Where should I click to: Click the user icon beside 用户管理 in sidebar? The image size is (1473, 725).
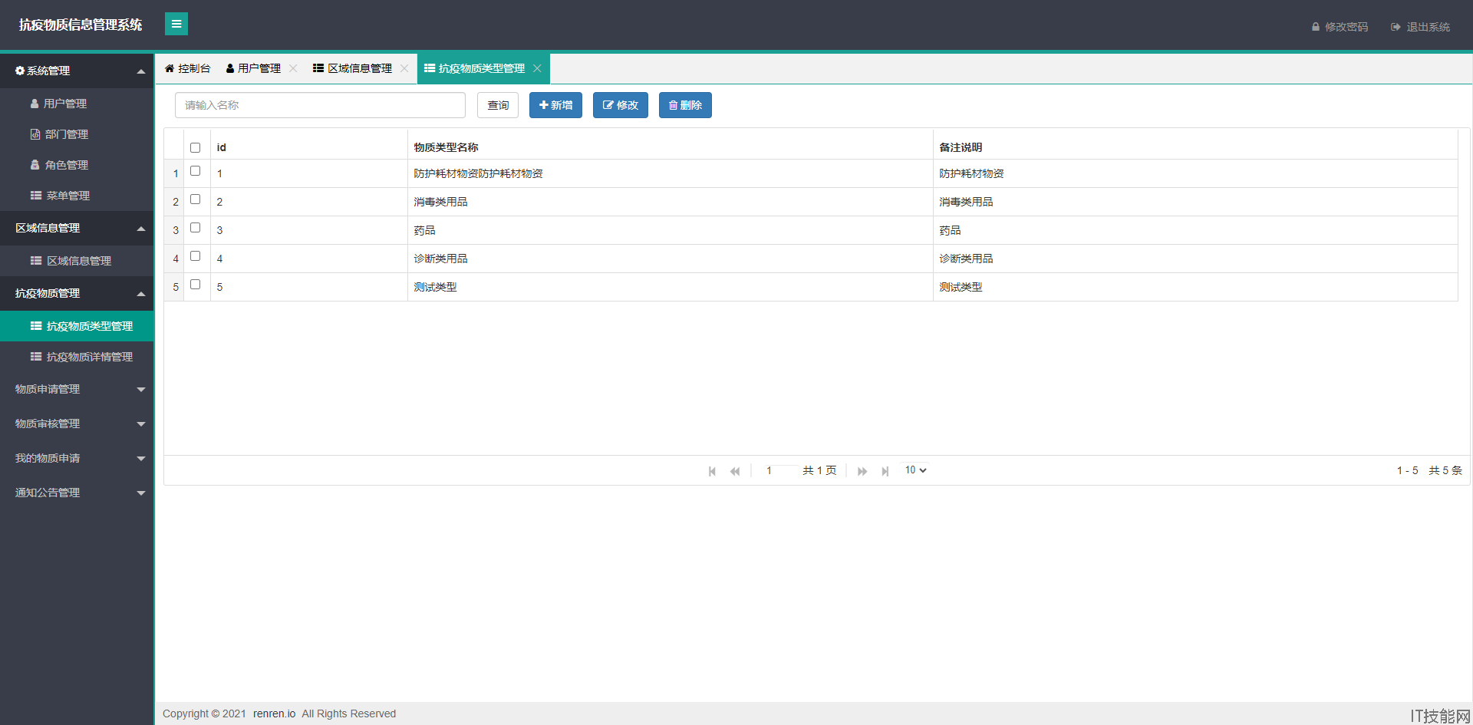[x=35, y=104]
